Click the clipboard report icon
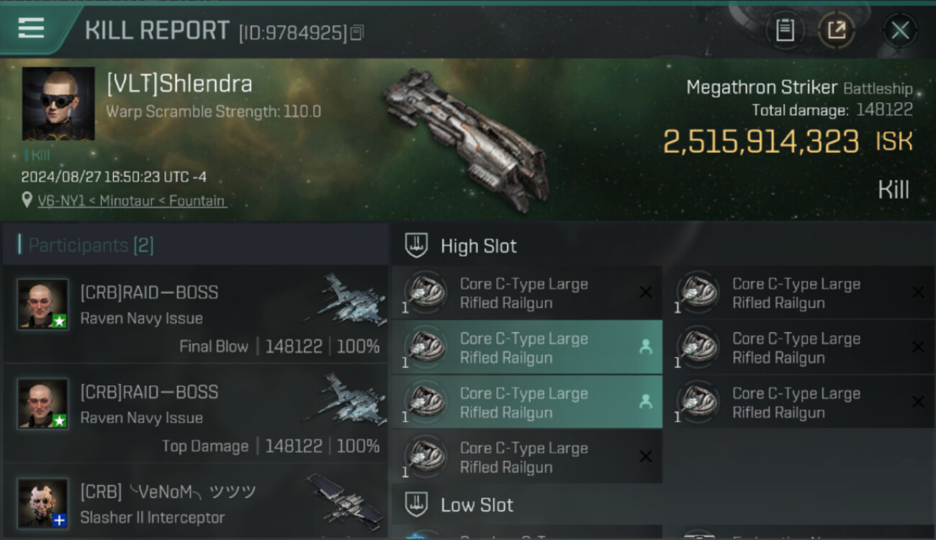Screen dimensions: 936x540 pos(785,30)
